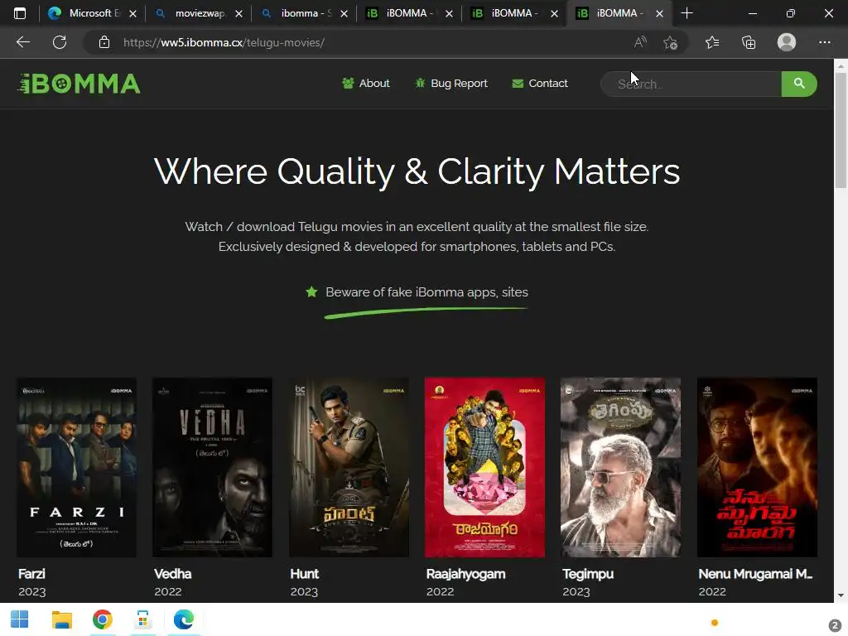Open the Collections icon
Viewport: 848px width, 636px height.
coord(749,42)
